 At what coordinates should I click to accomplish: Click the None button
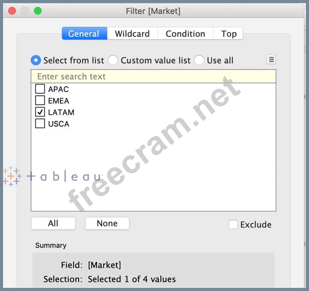(x=107, y=224)
